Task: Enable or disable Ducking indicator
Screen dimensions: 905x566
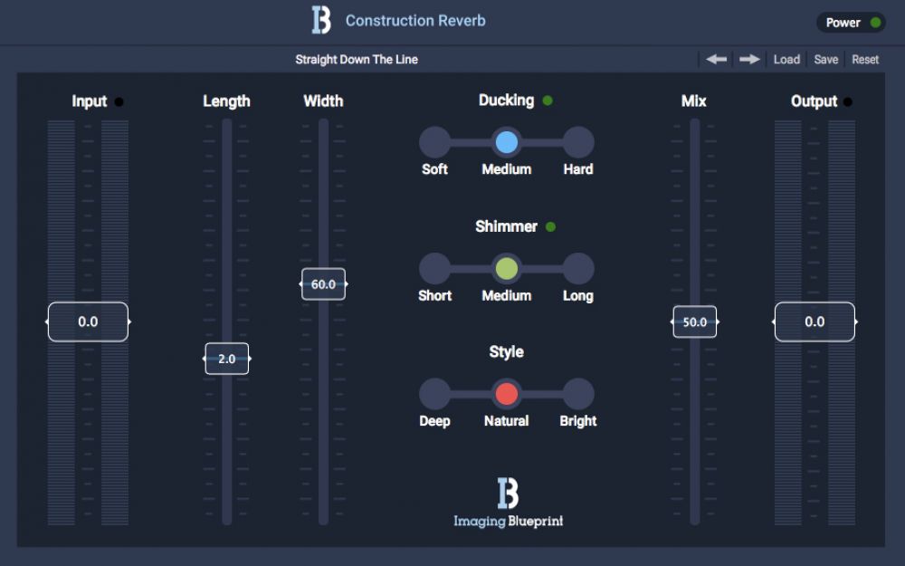Action: pyautogui.click(x=548, y=101)
